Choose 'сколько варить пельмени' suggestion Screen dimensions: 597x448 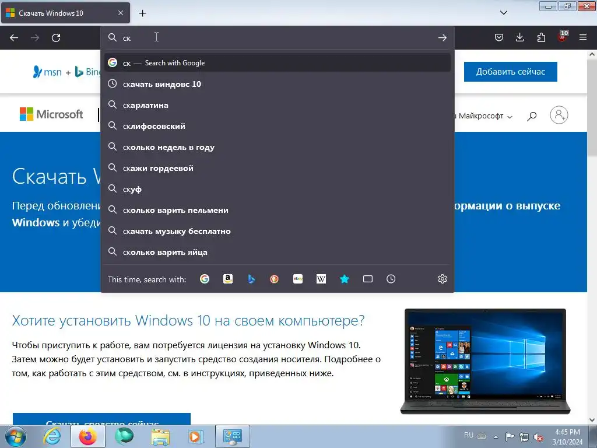277,210
